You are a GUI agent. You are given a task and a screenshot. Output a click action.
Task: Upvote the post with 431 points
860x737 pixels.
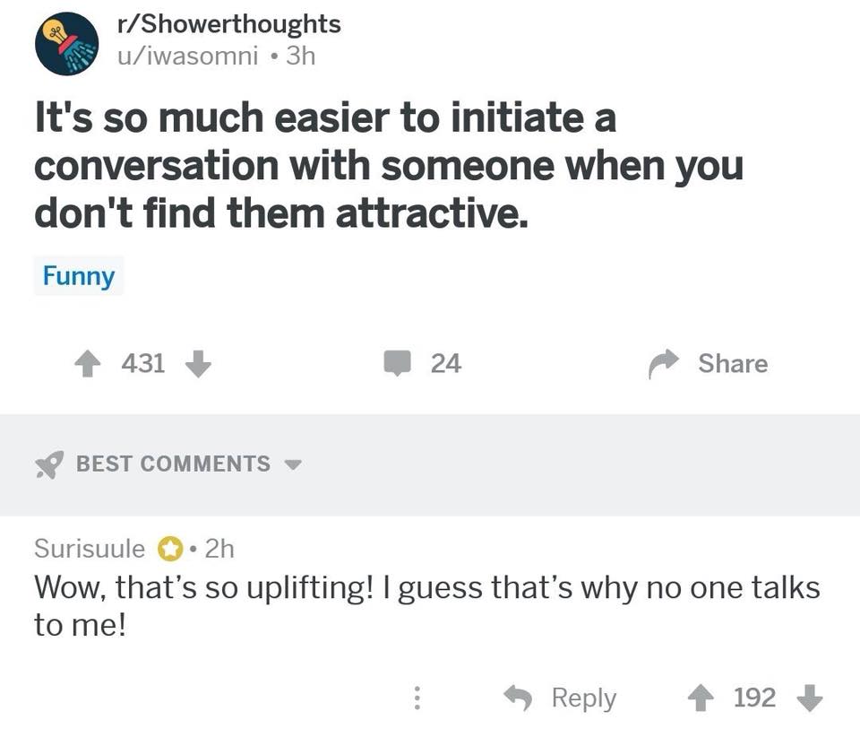[x=88, y=364]
